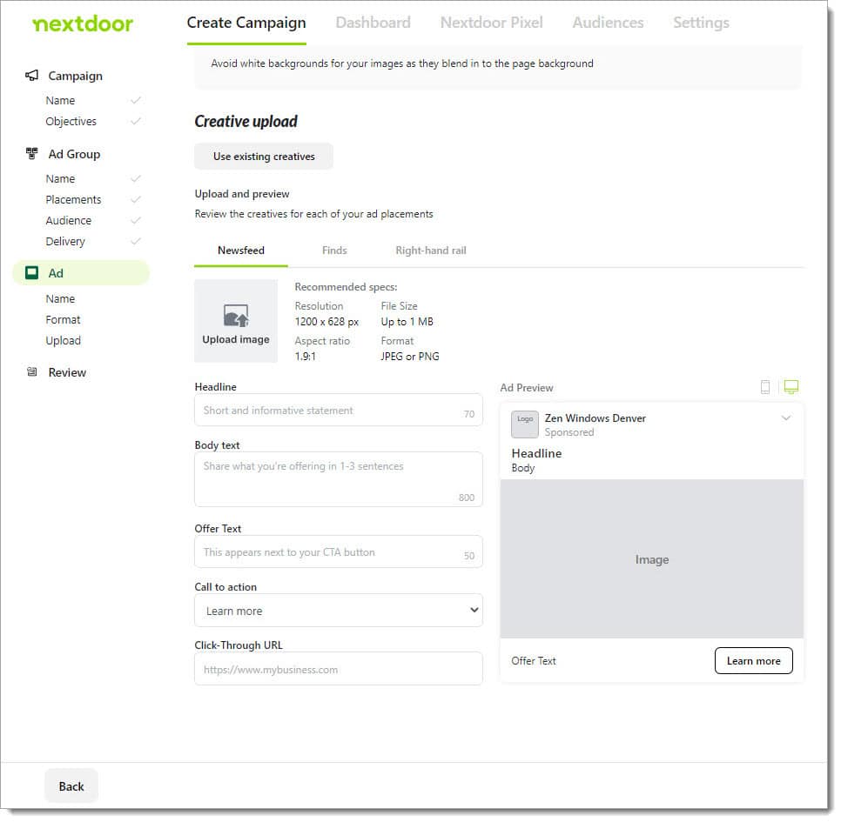
Task: Expand the chevron beside Zen Windows Denver
Action: [x=786, y=418]
